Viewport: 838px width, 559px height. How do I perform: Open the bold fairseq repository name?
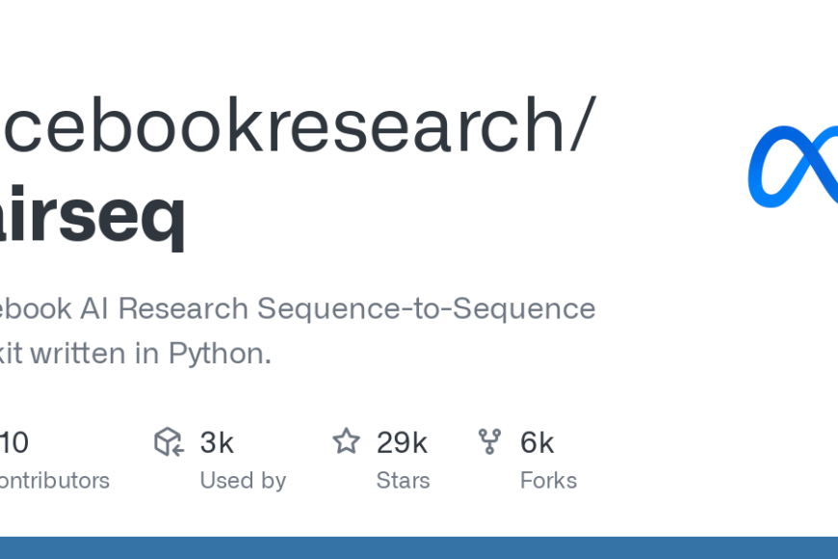pyautogui.click(x=93, y=217)
